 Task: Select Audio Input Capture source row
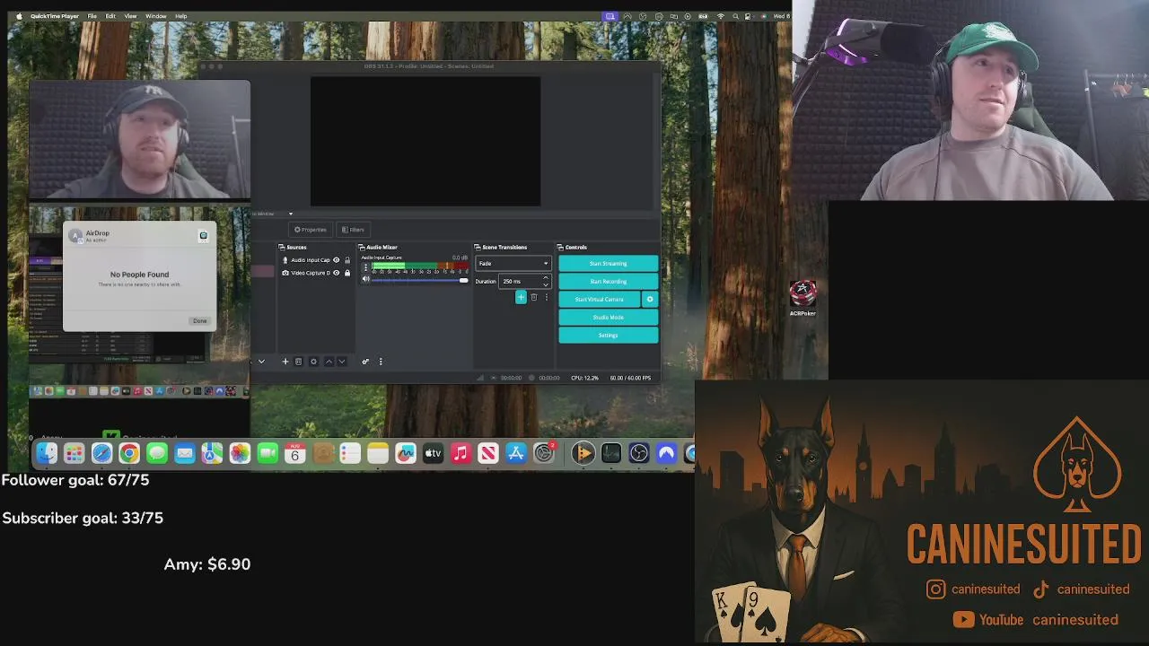point(316,260)
